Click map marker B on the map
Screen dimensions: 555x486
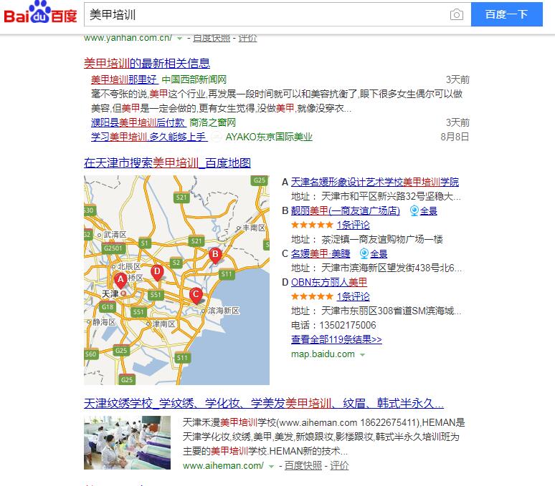click(214, 253)
